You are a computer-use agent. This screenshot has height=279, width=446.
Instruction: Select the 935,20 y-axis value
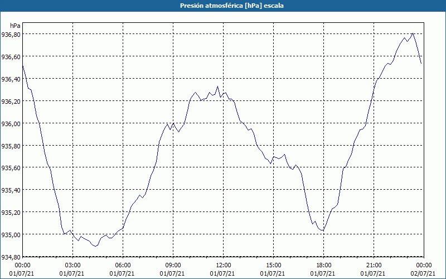11,213
